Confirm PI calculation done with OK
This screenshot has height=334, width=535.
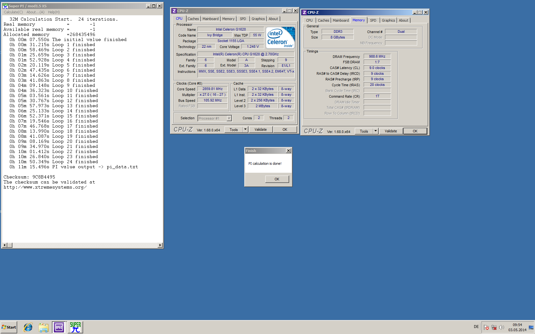(277, 179)
